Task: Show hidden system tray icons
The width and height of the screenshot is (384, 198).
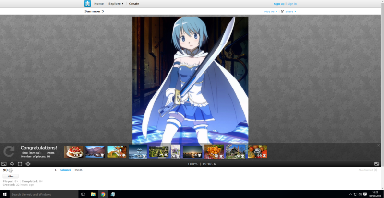Action: tap(350, 194)
